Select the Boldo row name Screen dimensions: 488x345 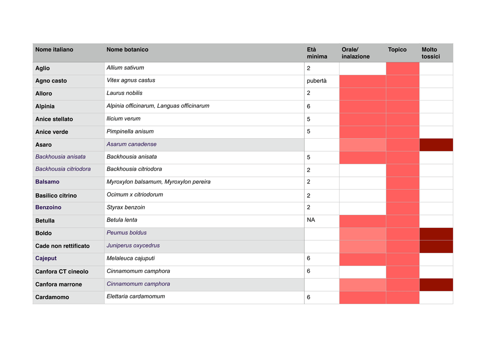click(x=43, y=233)
